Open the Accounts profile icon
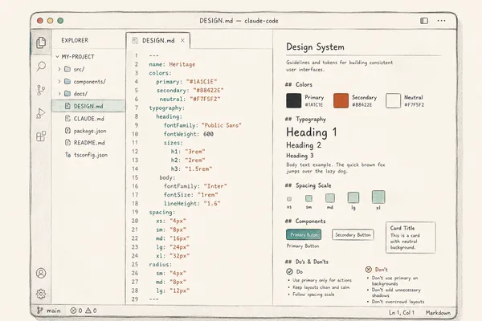The width and height of the screenshot is (482, 321). click(x=41, y=273)
